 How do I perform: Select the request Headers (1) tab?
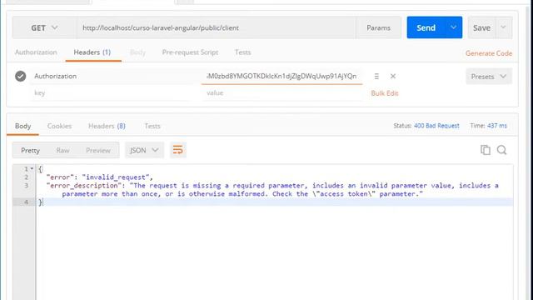pos(92,52)
